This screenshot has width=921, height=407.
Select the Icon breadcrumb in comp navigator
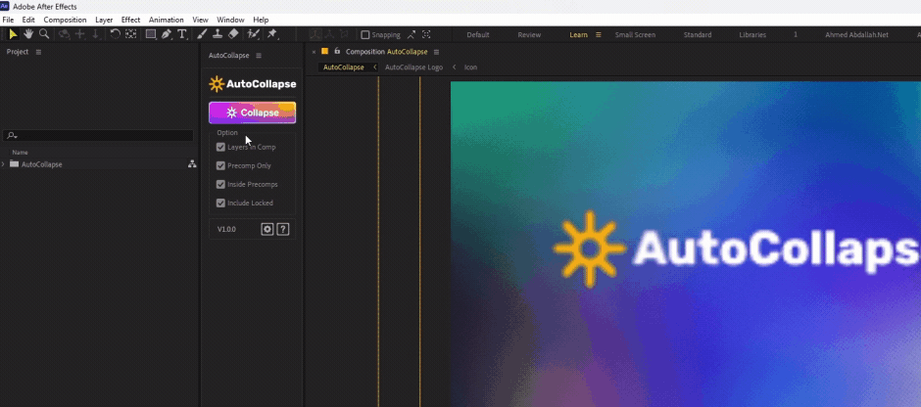pyautogui.click(x=470, y=68)
